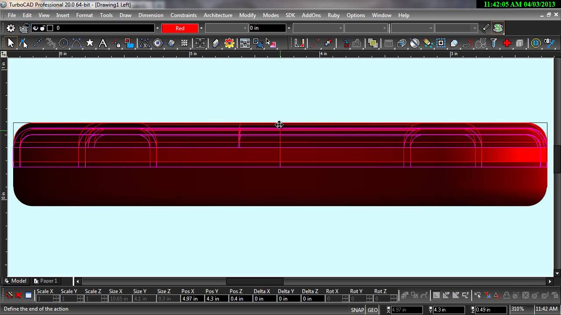Screen dimensions: 561x315
Task: Toggle the Y coordinate lock in status bar
Action: pos(430,310)
